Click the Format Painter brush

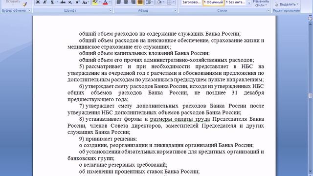(x=24, y=4)
